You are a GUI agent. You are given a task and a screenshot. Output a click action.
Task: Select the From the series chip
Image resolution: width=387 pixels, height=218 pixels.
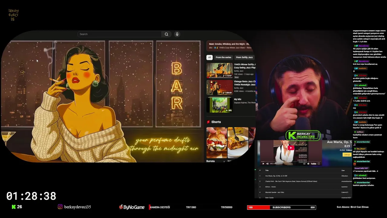click(223, 57)
